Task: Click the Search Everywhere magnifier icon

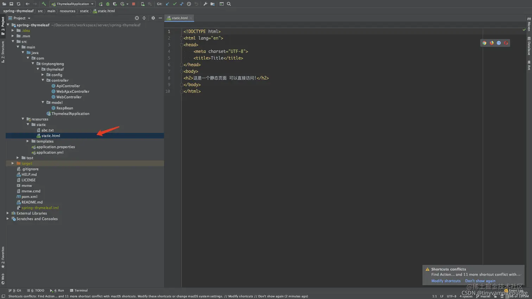Action: 229,4
